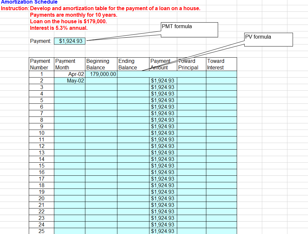This screenshot has width=308, height=234.
Task: Select the Payment Amount column header
Action: coord(160,64)
